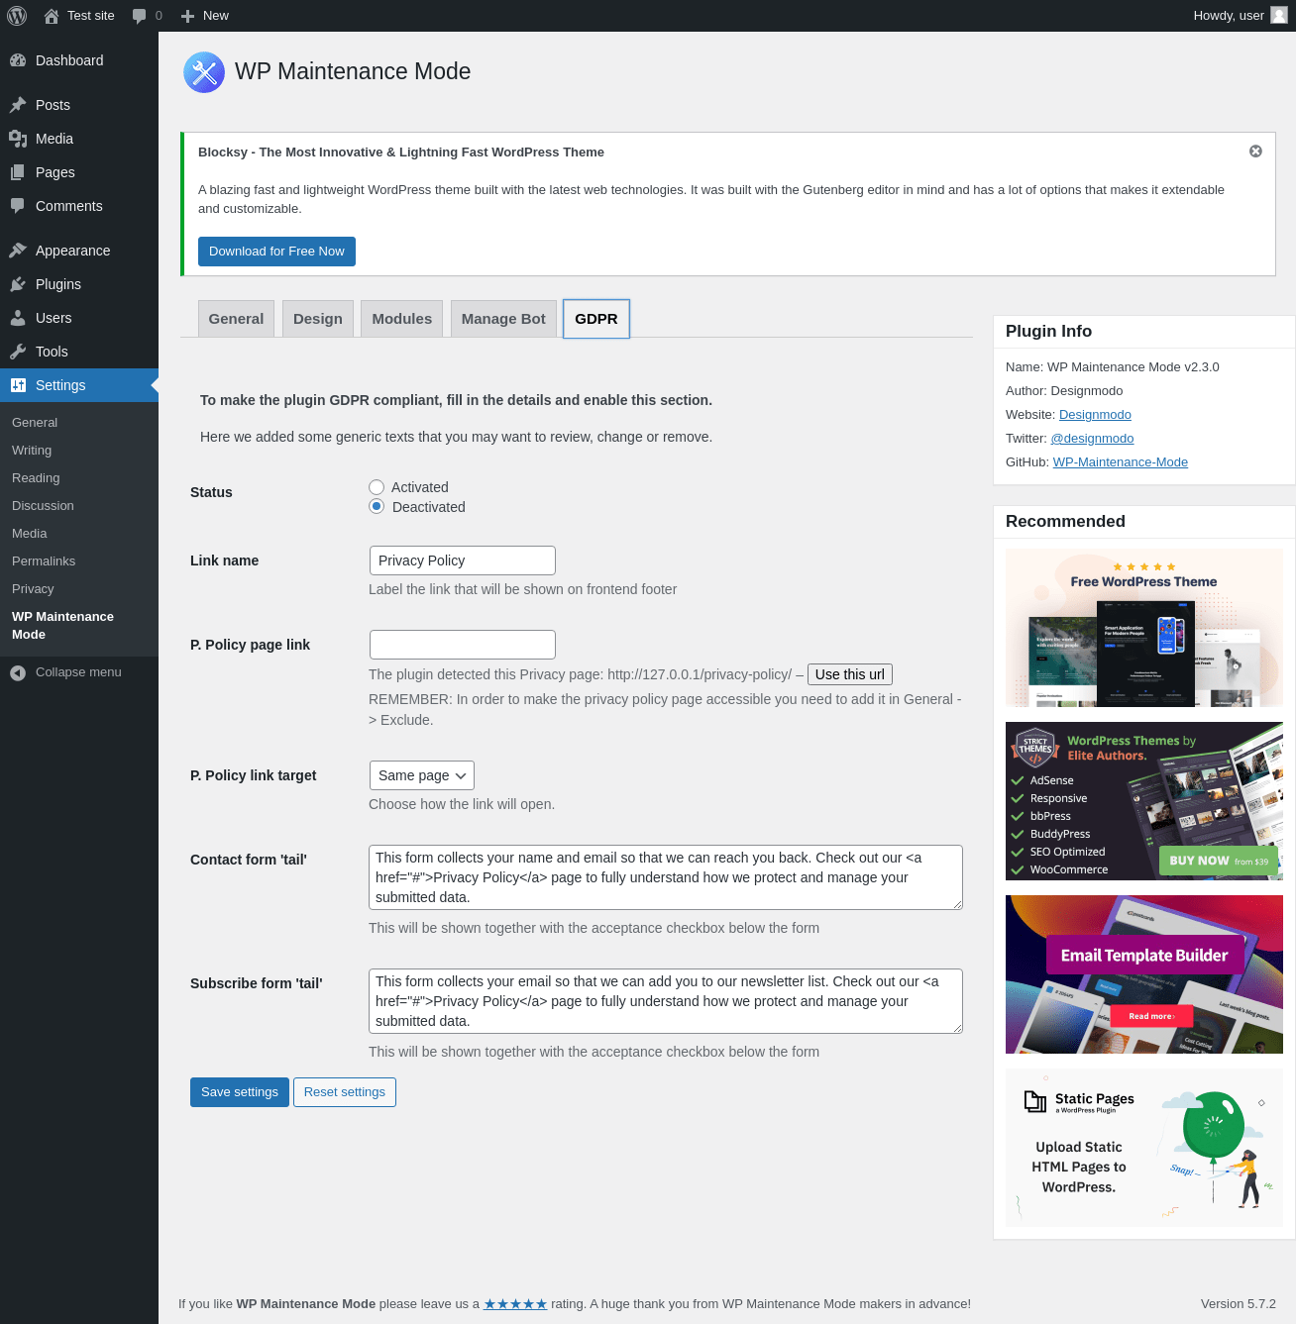This screenshot has width=1296, height=1324.
Task: Focus the Link name text field
Action: pyautogui.click(x=463, y=560)
